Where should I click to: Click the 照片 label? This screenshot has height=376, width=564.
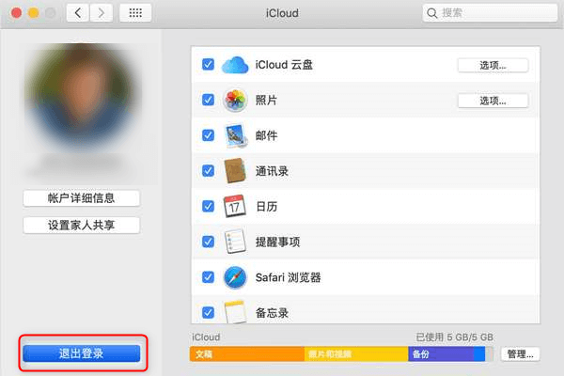coord(266,100)
